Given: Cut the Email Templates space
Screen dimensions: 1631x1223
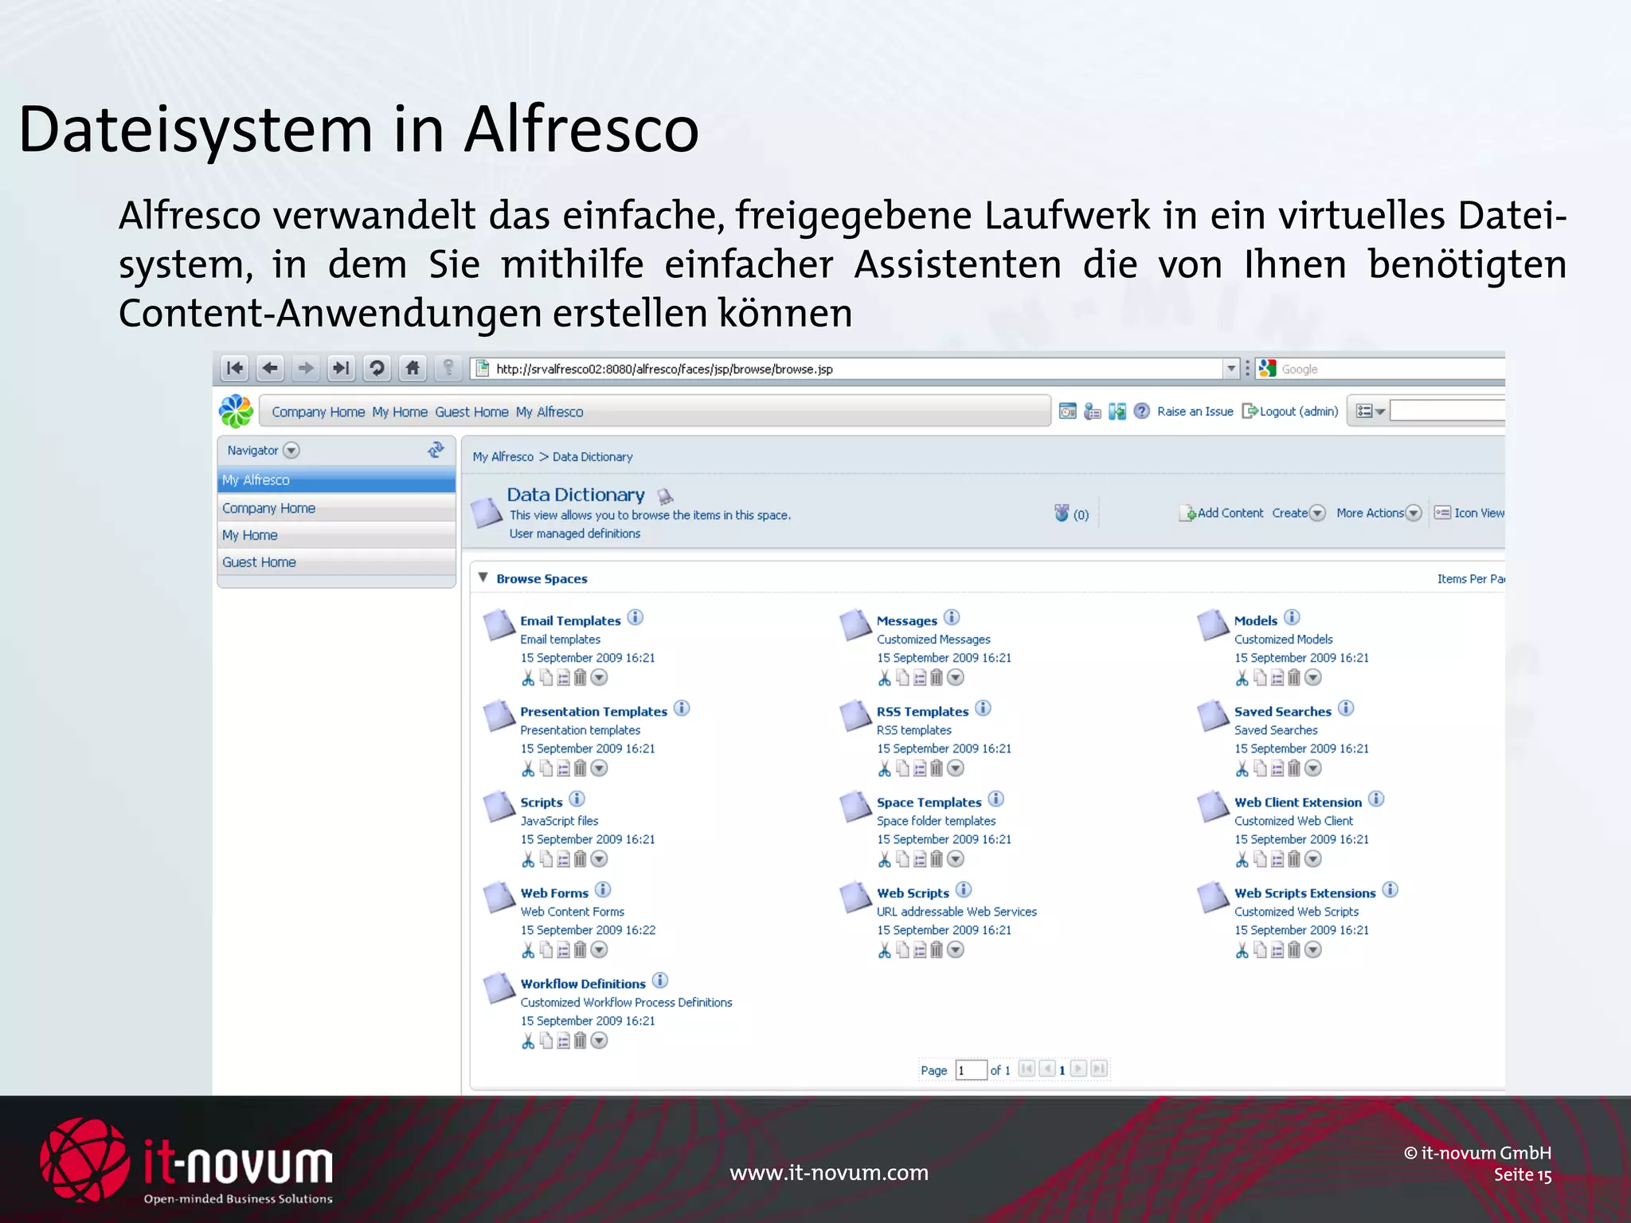Looking at the screenshot, I should [528, 678].
